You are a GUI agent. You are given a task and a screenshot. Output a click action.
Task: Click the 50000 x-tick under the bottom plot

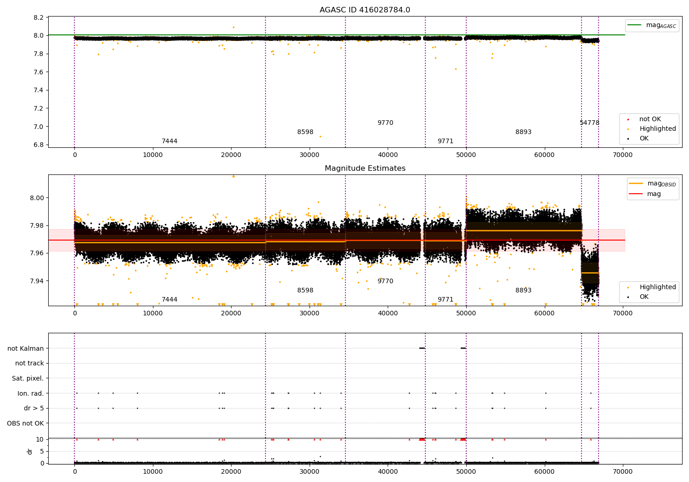(466, 472)
